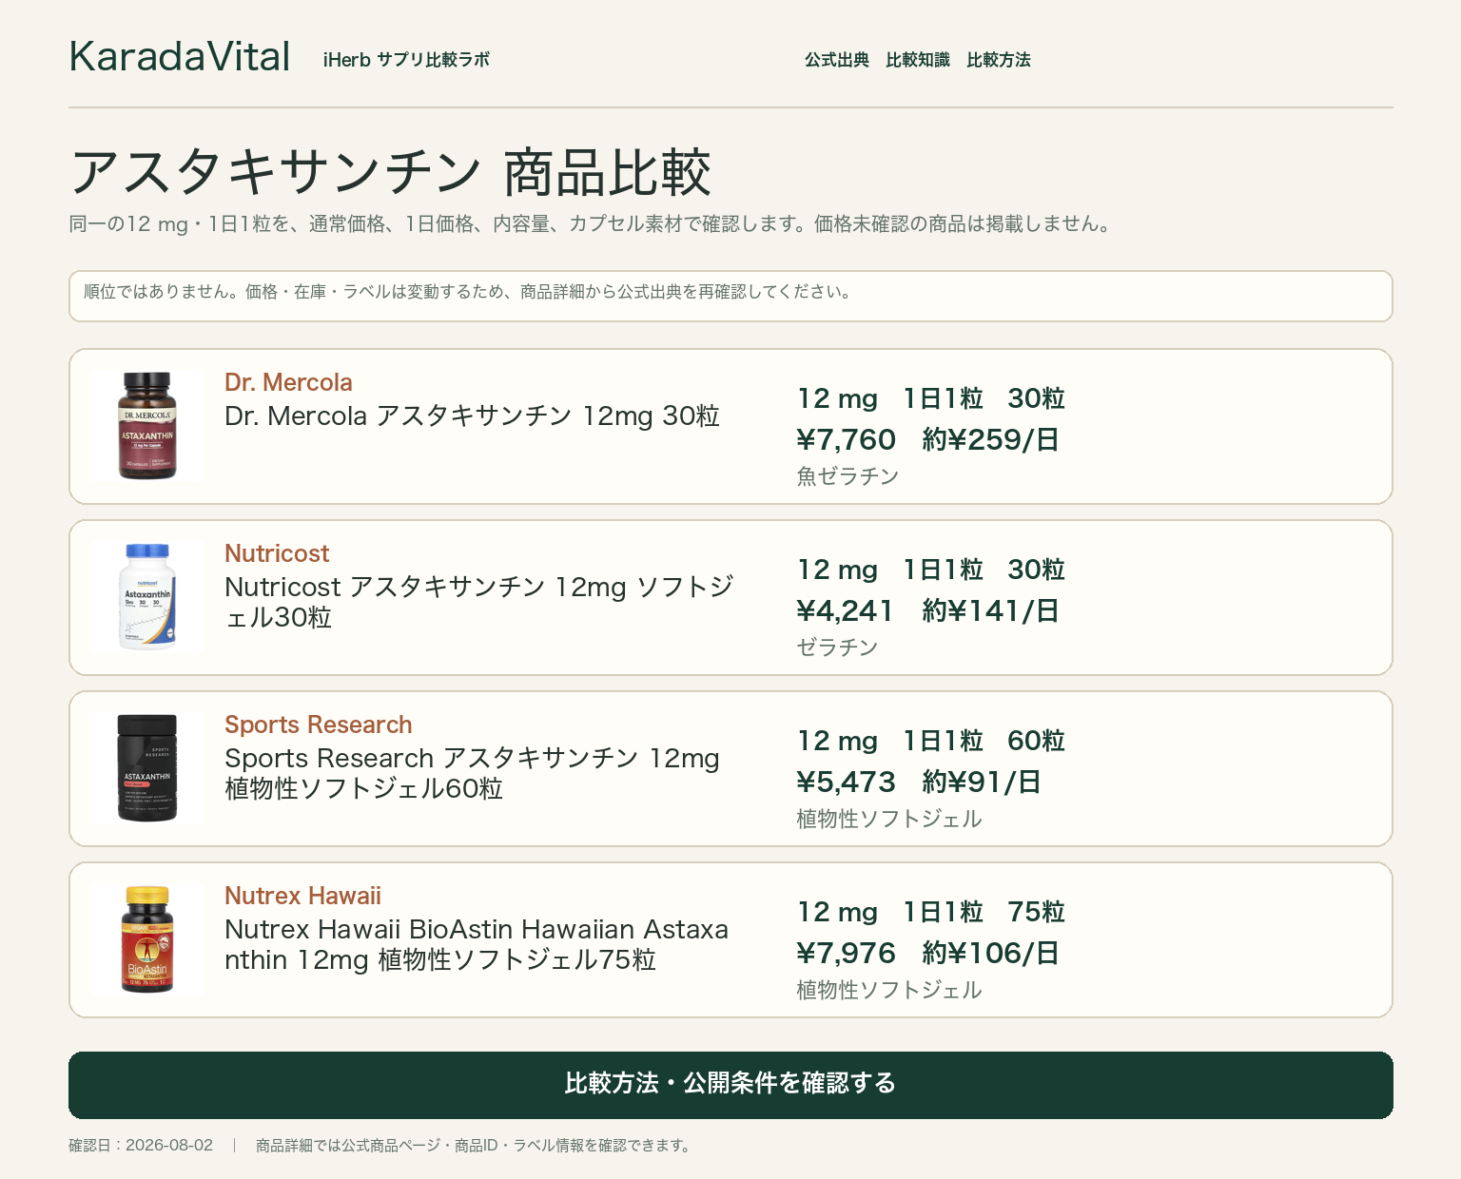The height and width of the screenshot is (1179, 1461).
Task: Open Nutrex Hawaii BioAstin 75粒 title
Action: click(x=477, y=944)
